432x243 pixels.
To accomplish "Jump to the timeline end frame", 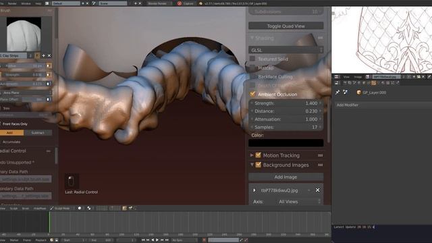I will coord(167,240).
